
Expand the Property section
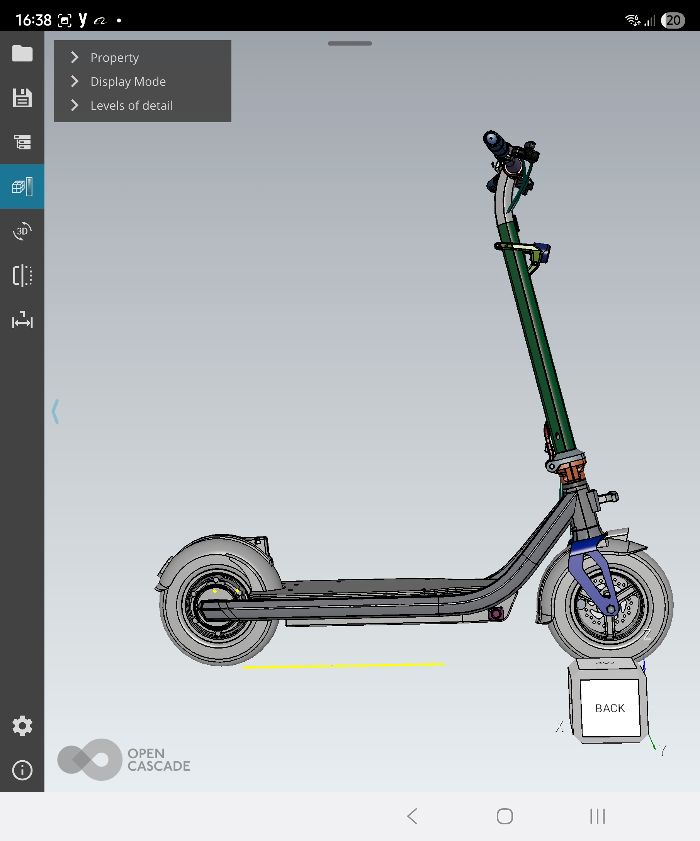[x=114, y=58]
